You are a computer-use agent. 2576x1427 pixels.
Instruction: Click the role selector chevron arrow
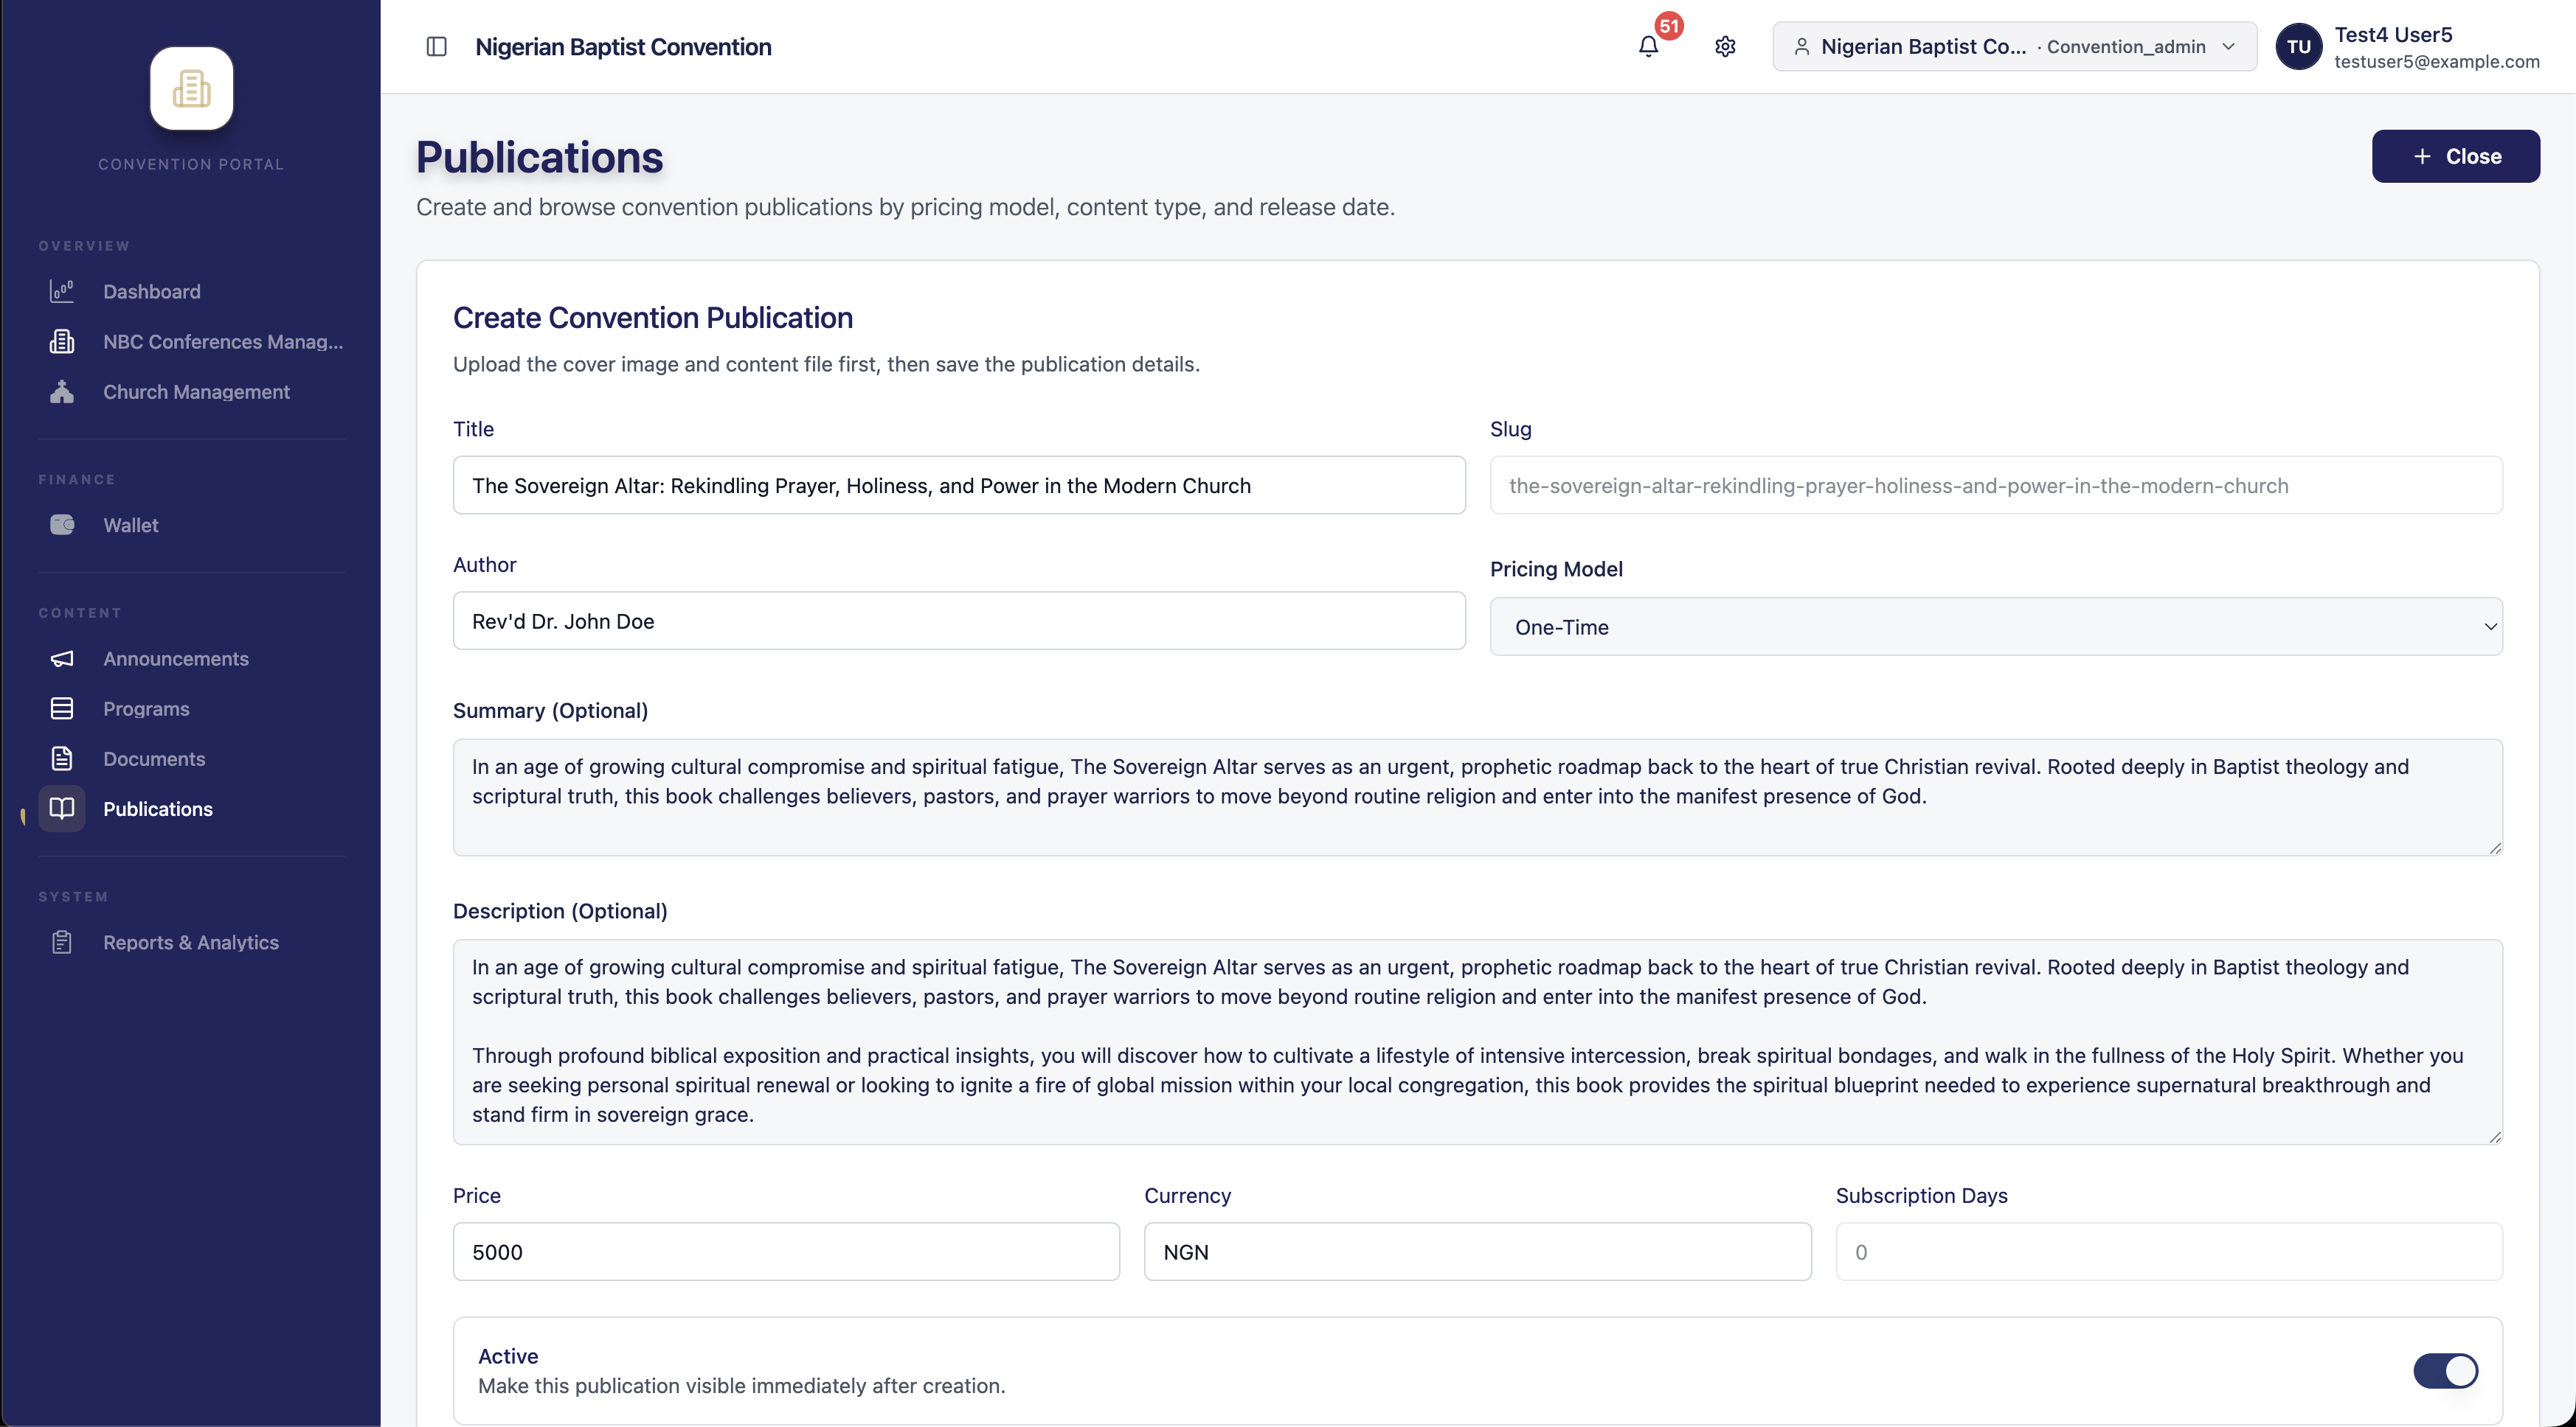tap(2228, 47)
